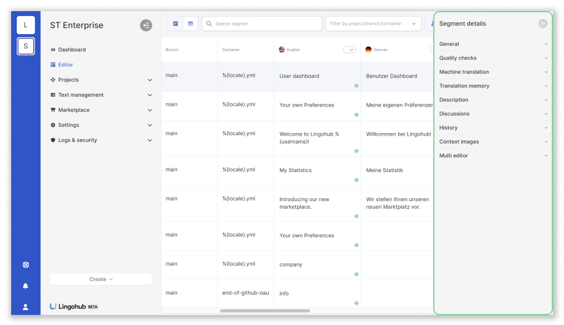Collapse the Segment details panel icon

click(543, 24)
